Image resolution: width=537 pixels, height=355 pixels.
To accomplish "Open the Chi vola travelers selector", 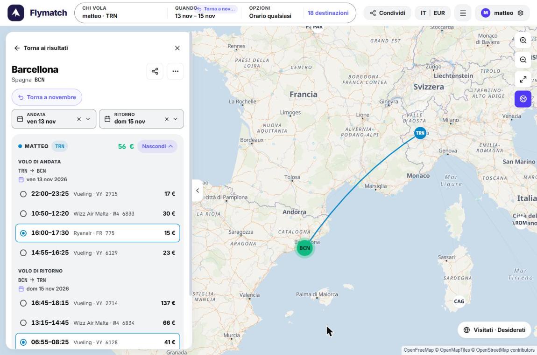I will (x=121, y=13).
